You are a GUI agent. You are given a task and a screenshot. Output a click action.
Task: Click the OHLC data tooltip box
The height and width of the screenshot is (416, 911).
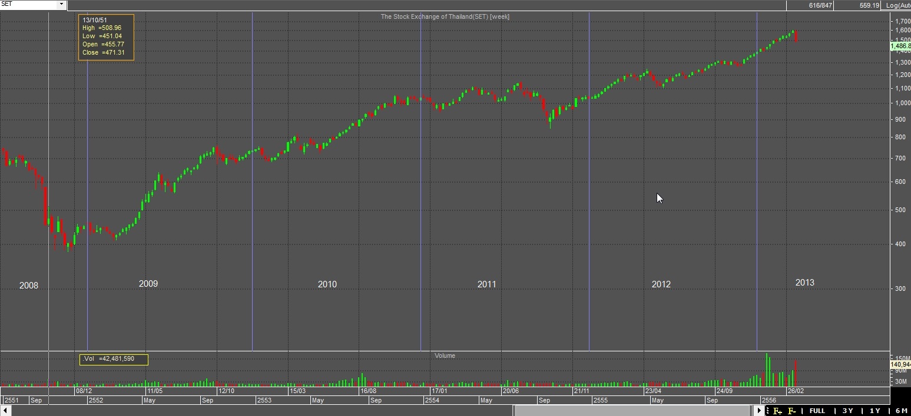tap(106, 37)
